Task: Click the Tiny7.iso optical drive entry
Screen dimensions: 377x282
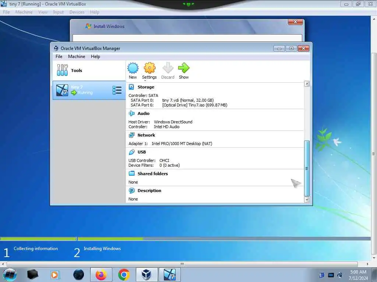Action: (195, 105)
